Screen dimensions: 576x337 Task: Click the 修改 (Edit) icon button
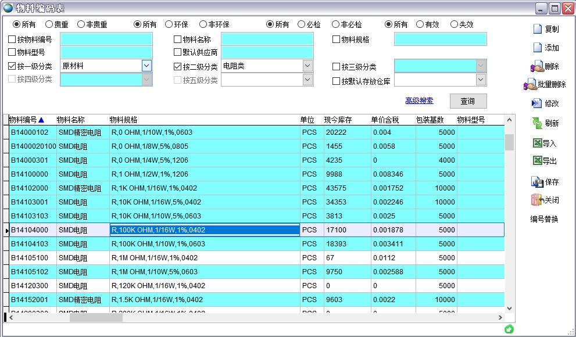tap(537, 103)
